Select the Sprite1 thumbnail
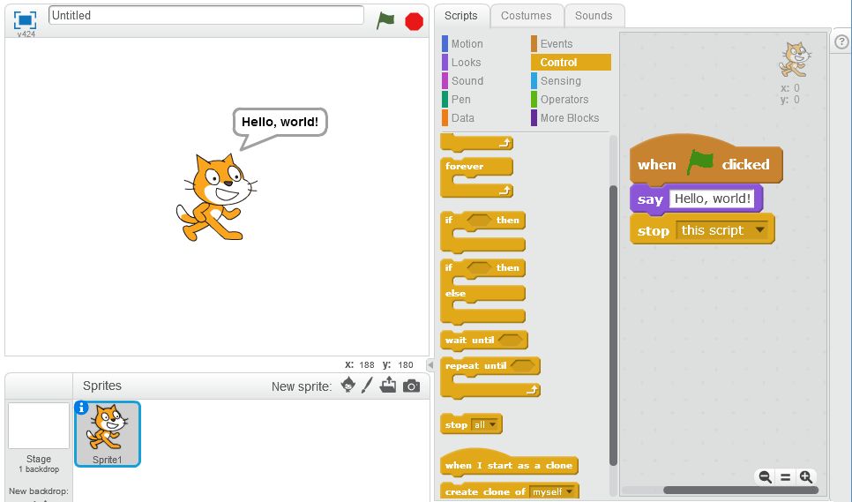The image size is (852, 502). coord(107,433)
